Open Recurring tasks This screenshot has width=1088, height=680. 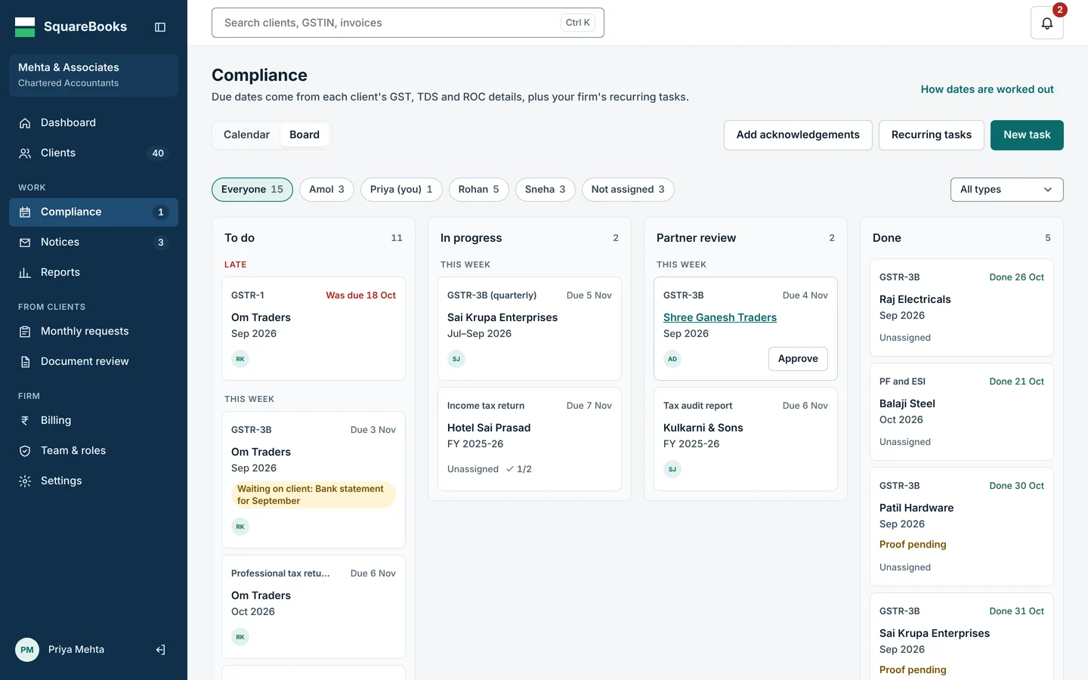point(932,135)
